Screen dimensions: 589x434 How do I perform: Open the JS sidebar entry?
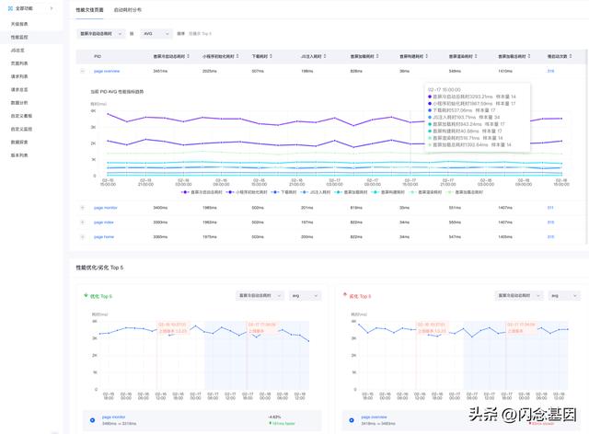(17, 51)
